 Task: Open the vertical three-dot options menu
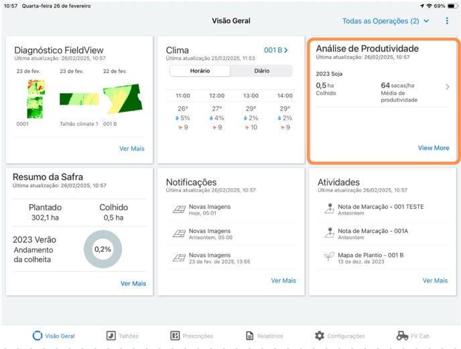[x=447, y=21]
